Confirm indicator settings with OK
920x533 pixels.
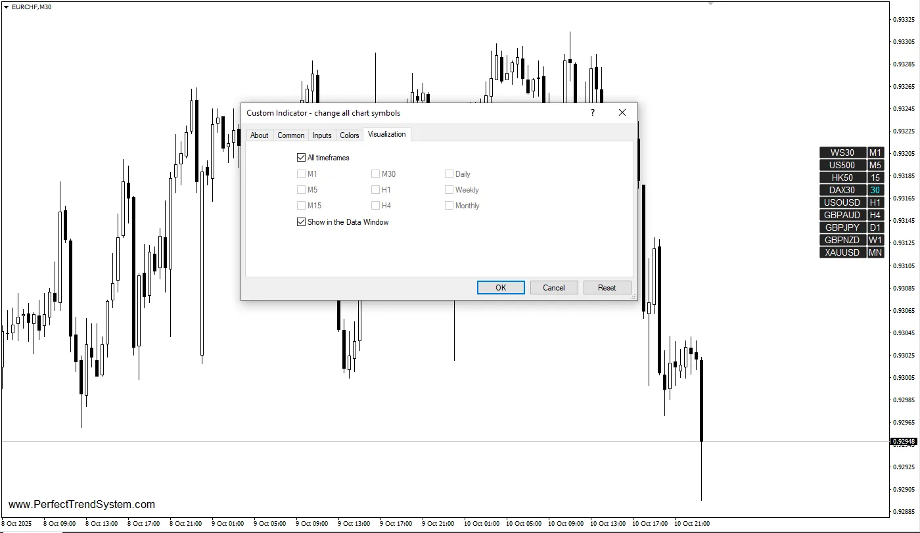[500, 287]
